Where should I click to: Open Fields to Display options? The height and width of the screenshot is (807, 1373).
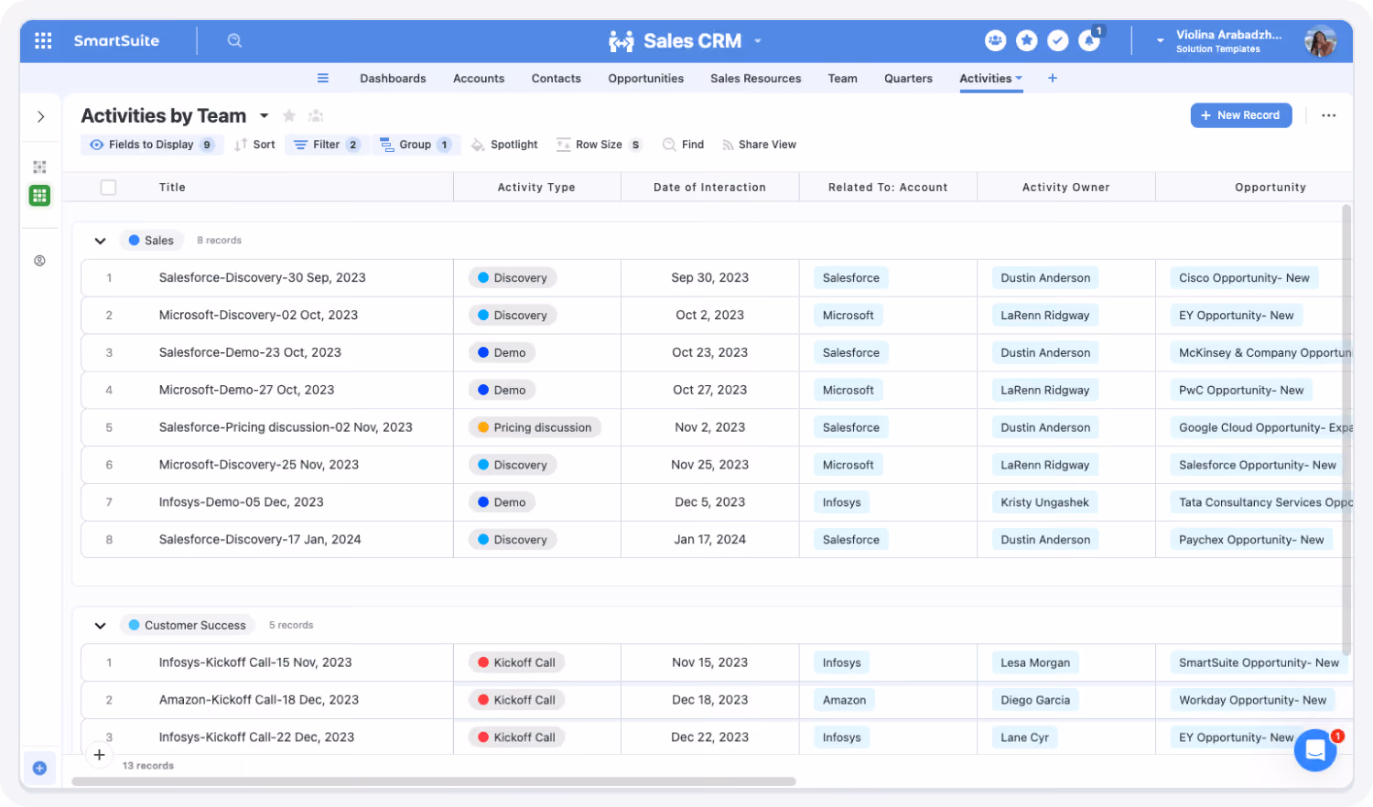tap(152, 145)
